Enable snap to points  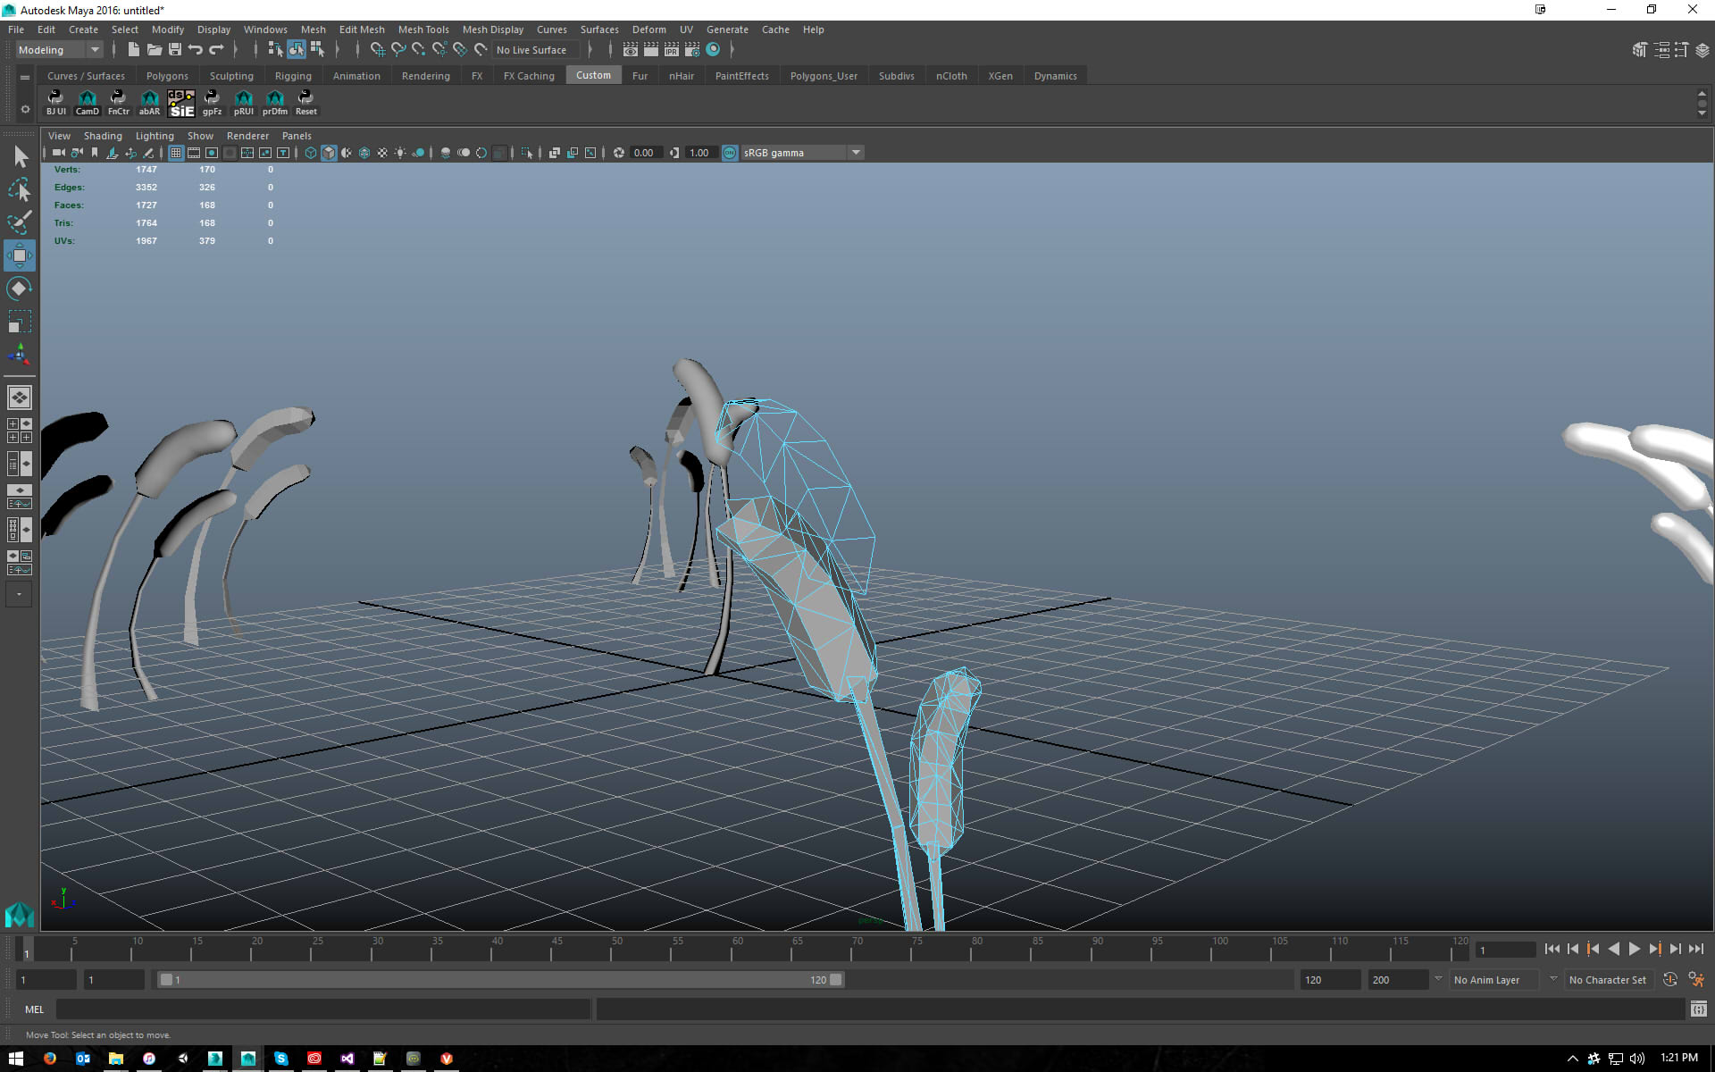[x=418, y=49]
